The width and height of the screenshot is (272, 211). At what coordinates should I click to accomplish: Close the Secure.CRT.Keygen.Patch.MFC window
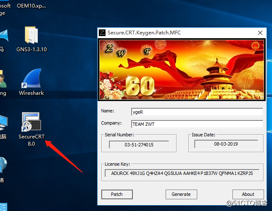pos(260,33)
